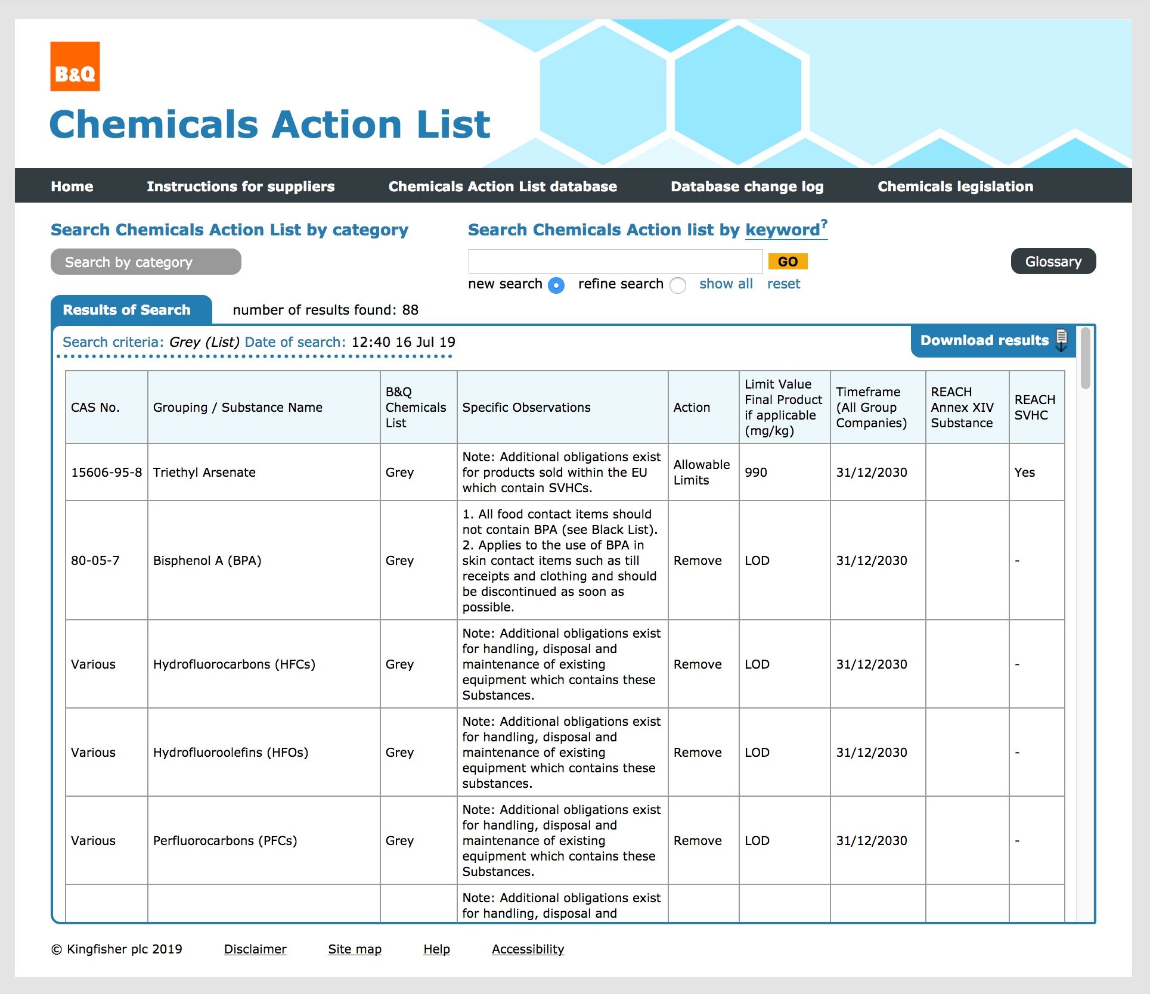1150x994 pixels.
Task: Click Download results button
Action: coord(993,341)
